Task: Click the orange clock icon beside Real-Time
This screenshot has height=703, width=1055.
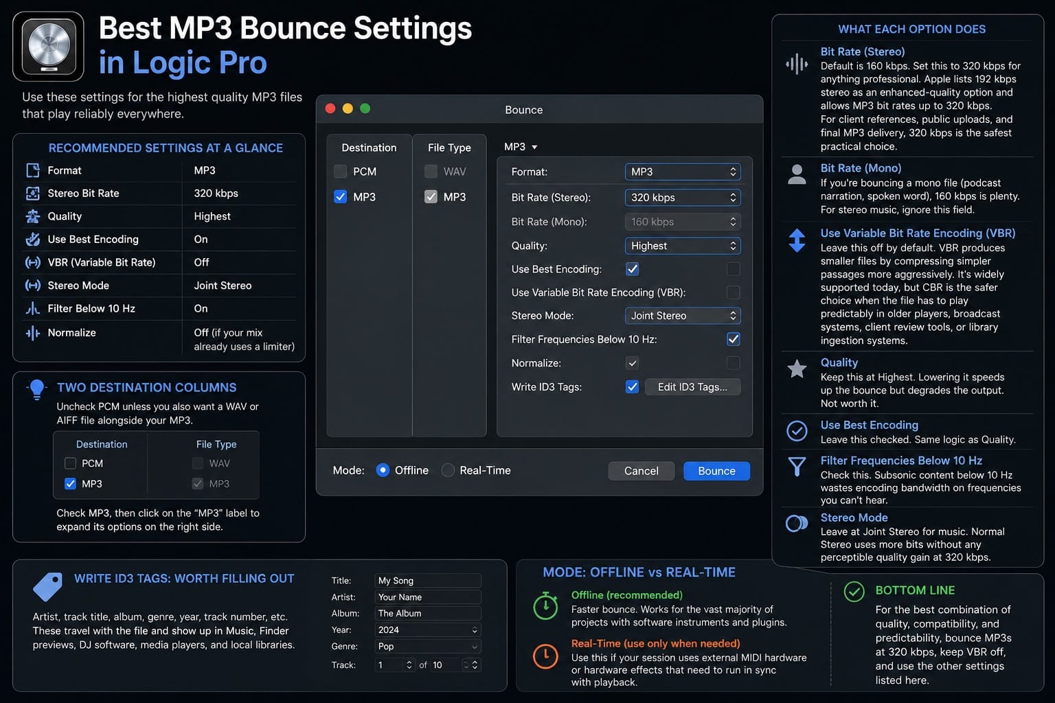Action: [x=545, y=656]
